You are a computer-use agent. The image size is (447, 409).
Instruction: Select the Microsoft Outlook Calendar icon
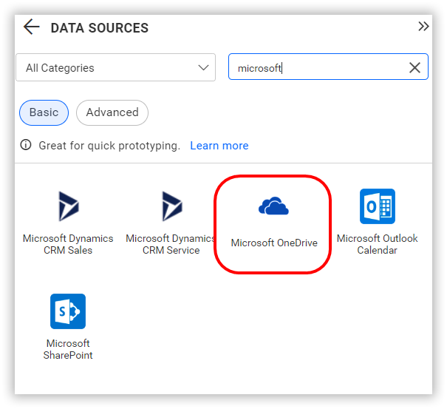tap(377, 206)
